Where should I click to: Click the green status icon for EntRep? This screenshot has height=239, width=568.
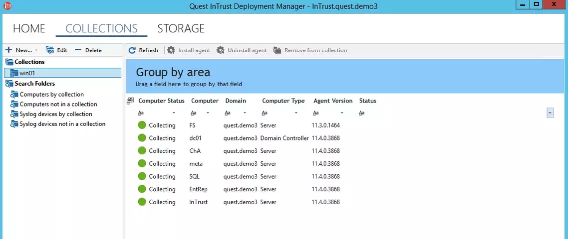pyautogui.click(x=142, y=189)
